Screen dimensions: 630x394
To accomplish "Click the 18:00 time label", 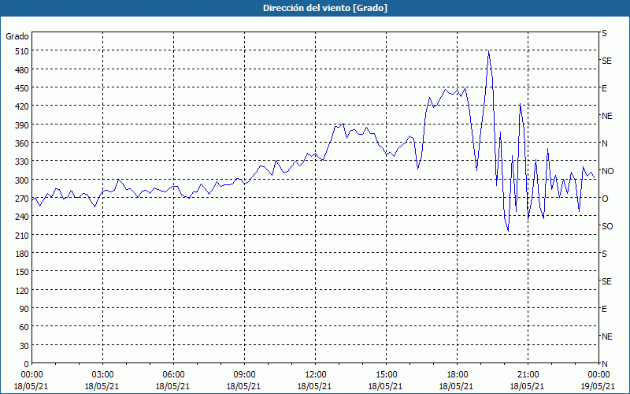I will tap(457, 375).
